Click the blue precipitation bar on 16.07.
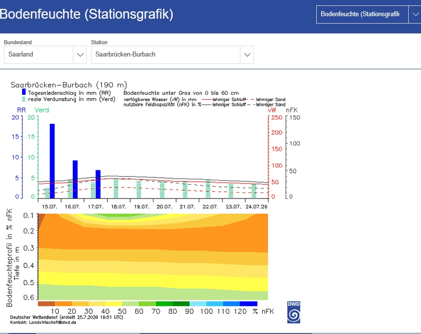Viewport: 421px width, 334px height. pos(75,179)
